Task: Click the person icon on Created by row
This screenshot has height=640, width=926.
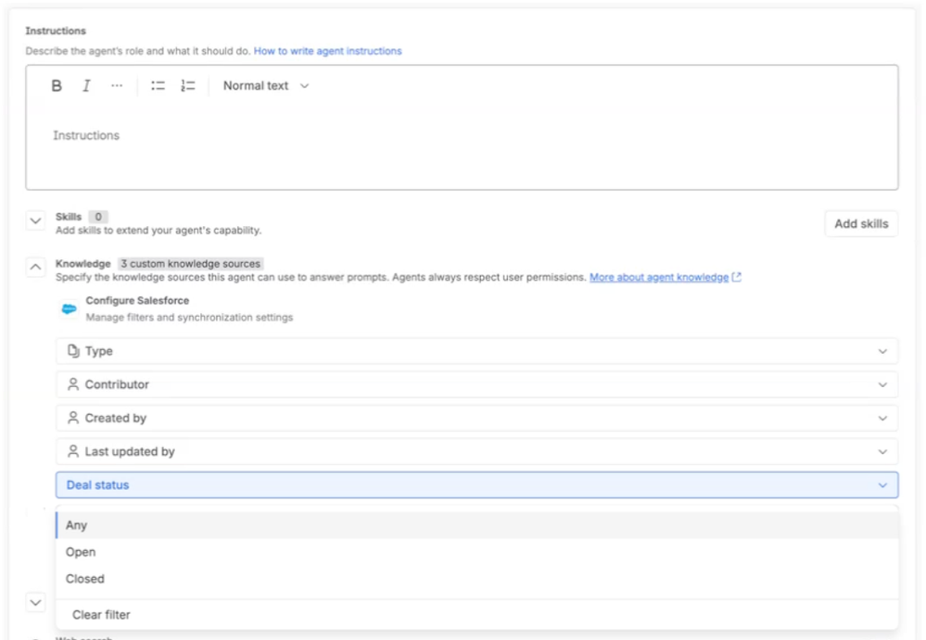Action: (x=73, y=419)
